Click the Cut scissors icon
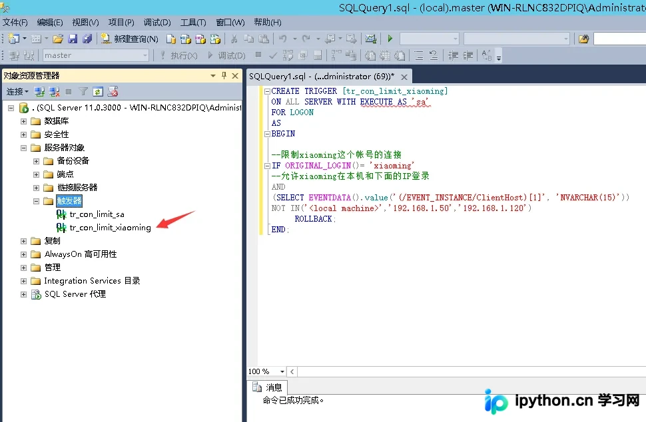 click(234, 39)
